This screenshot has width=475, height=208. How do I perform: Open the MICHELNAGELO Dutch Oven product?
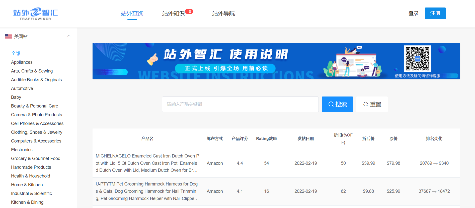(x=147, y=163)
